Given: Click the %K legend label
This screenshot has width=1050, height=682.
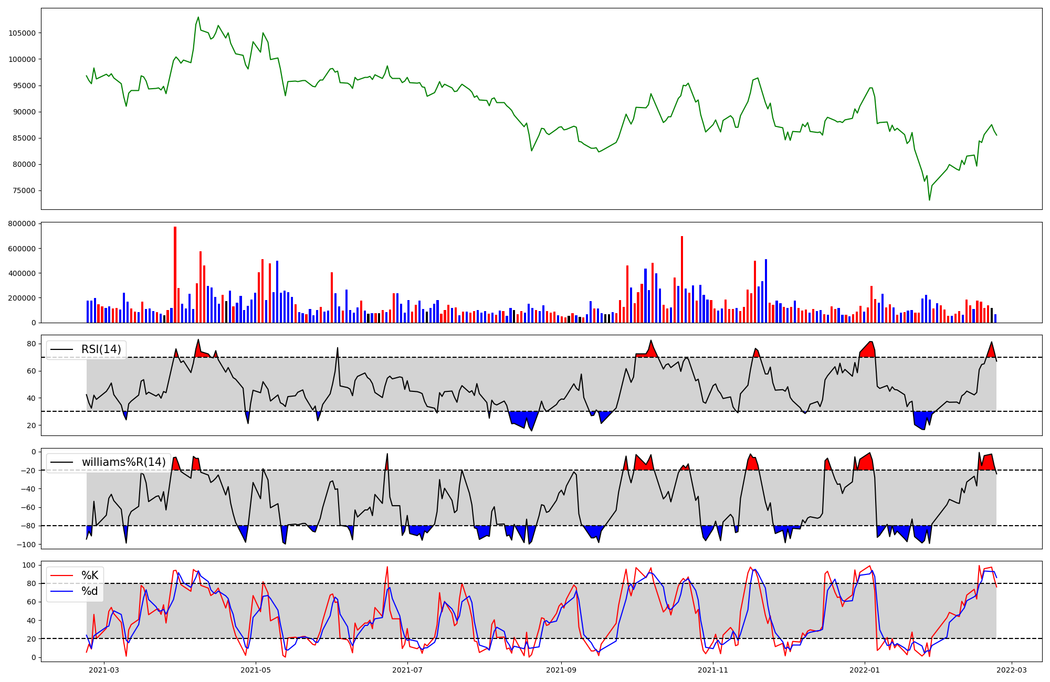Looking at the screenshot, I should coord(90,576).
